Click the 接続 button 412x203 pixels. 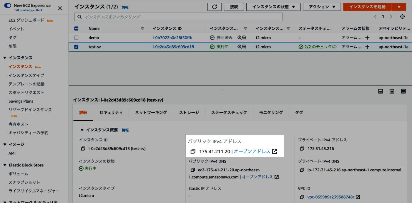234,7
